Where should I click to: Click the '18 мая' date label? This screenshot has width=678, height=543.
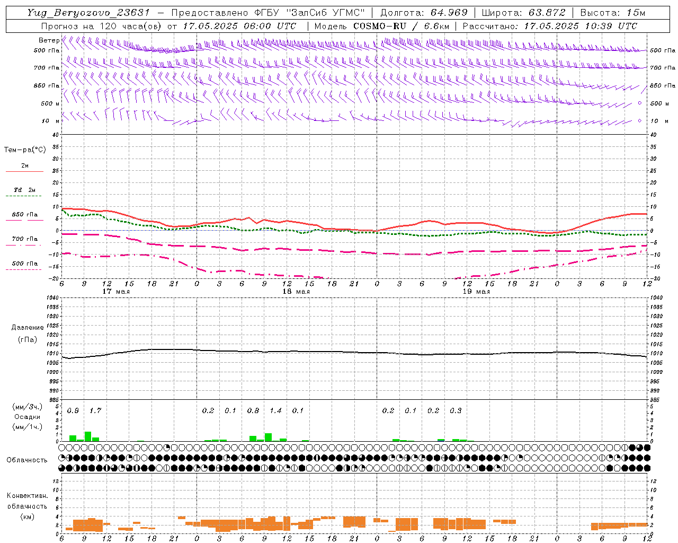[296, 292]
